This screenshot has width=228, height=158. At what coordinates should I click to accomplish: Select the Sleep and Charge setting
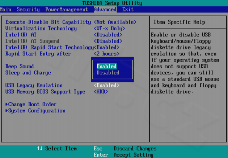click(x=28, y=73)
